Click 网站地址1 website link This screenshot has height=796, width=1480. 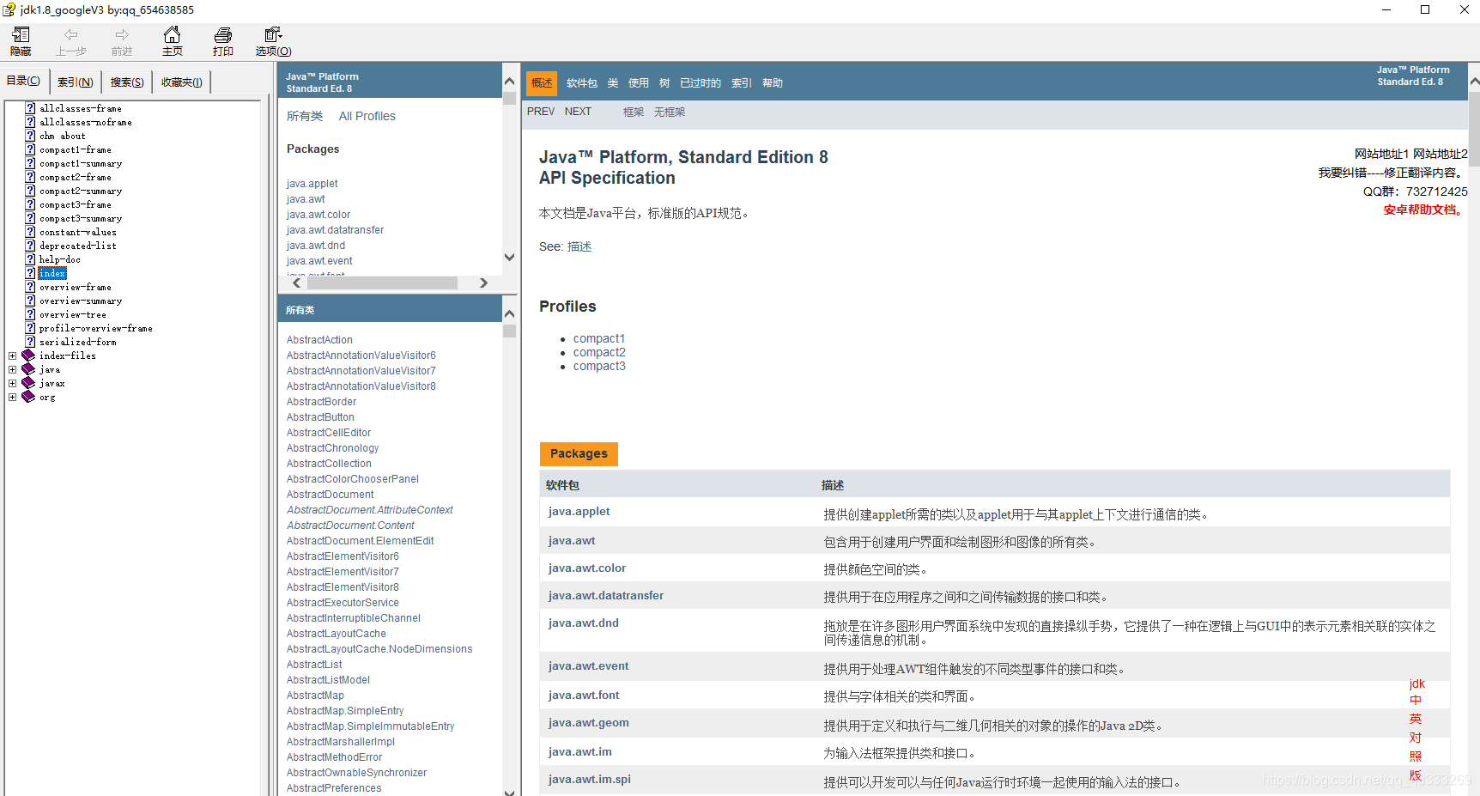(x=1381, y=154)
